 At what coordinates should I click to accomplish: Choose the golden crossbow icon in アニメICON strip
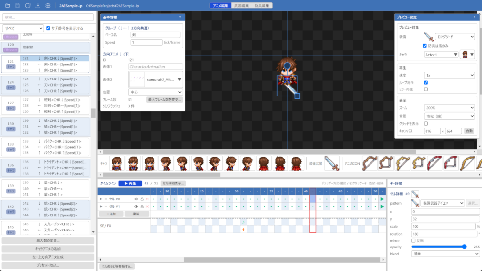pos(418,163)
